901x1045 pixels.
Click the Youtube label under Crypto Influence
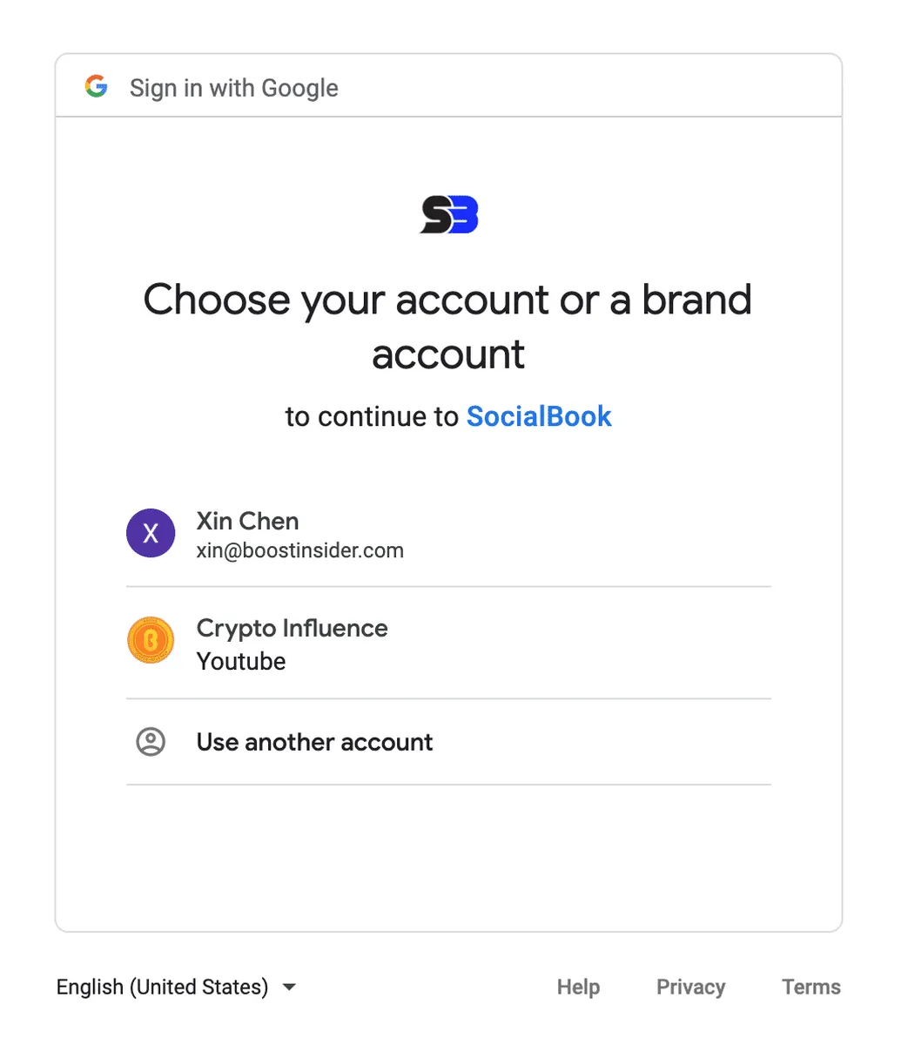point(241,661)
